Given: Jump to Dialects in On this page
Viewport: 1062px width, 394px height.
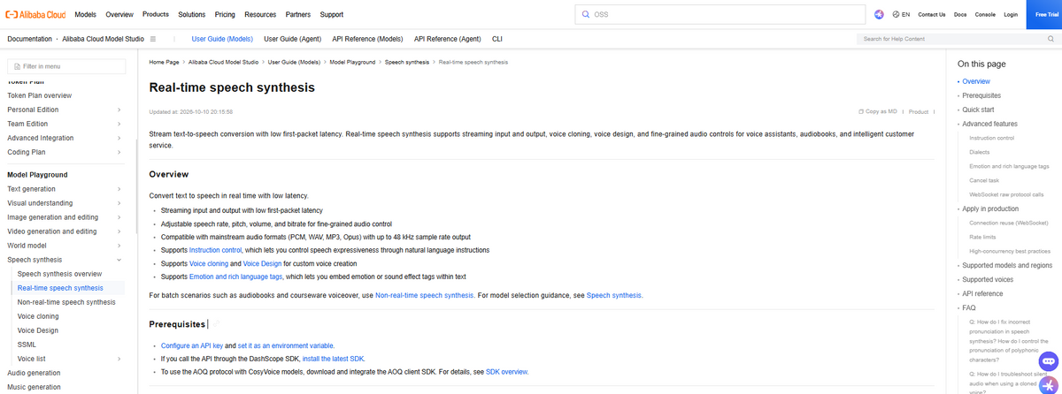Looking at the screenshot, I should point(980,152).
